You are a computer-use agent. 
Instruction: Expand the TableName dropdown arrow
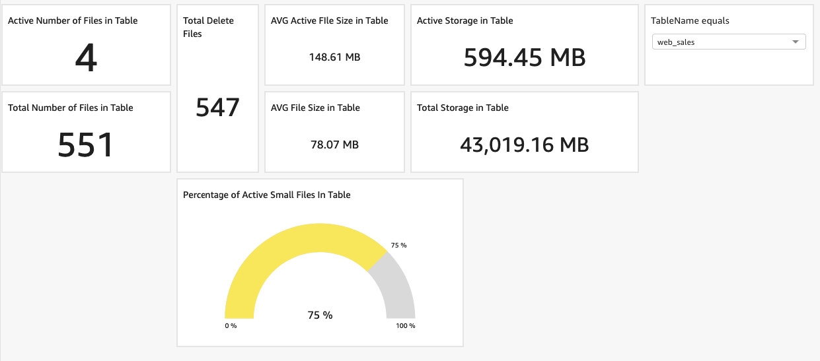[795, 42]
